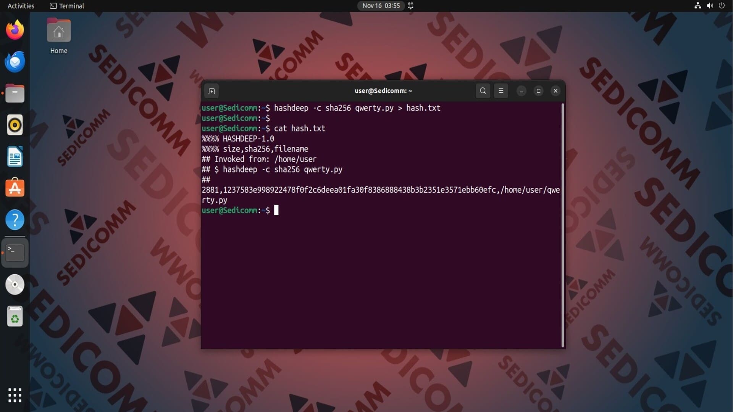Open Thunderbird mail from dock
The height and width of the screenshot is (412, 733).
coord(15,62)
